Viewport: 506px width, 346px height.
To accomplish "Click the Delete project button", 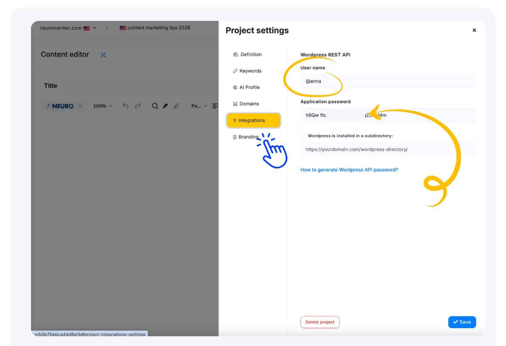I will coord(320,322).
